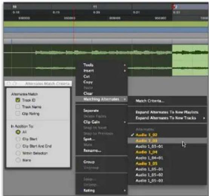Enable the Track Name checkbox
The width and height of the screenshot is (209, 196).
click(18, 107)
